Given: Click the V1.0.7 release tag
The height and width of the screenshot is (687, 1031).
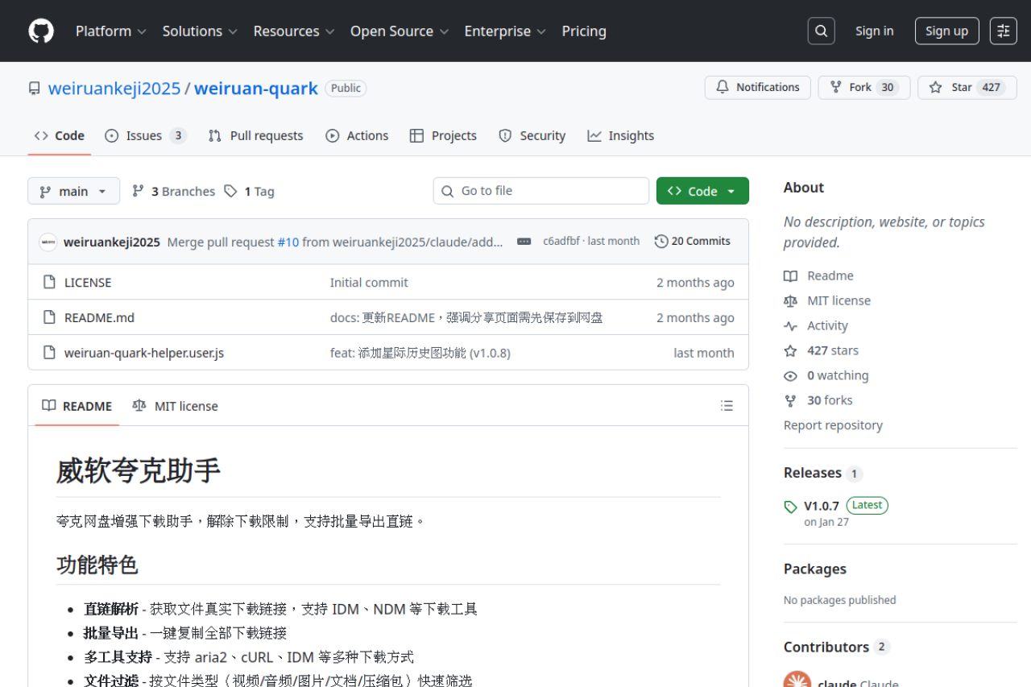Looking at the screenshot, I should coord(821,506).
